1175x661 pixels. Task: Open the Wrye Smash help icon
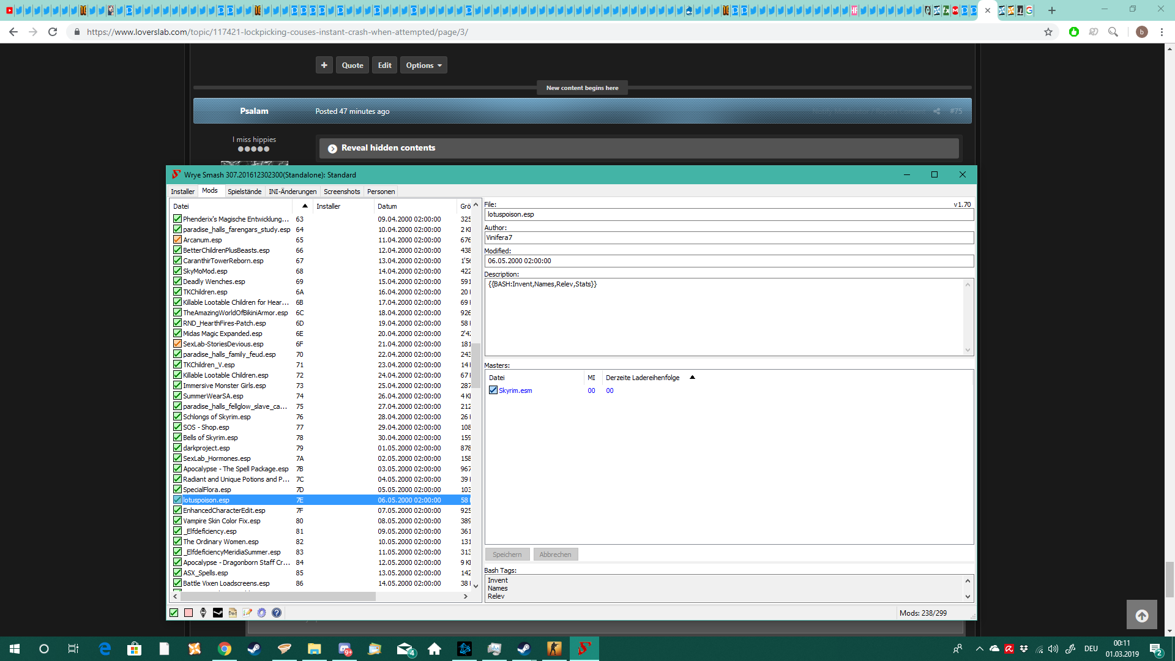(277, 613)
